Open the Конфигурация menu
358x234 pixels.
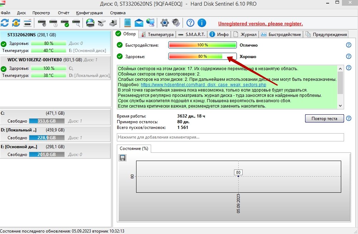[x=89, y=13]
